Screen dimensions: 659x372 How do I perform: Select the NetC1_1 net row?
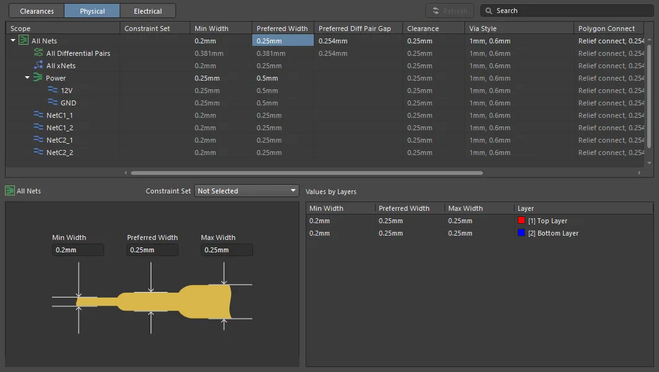[60, 115]
